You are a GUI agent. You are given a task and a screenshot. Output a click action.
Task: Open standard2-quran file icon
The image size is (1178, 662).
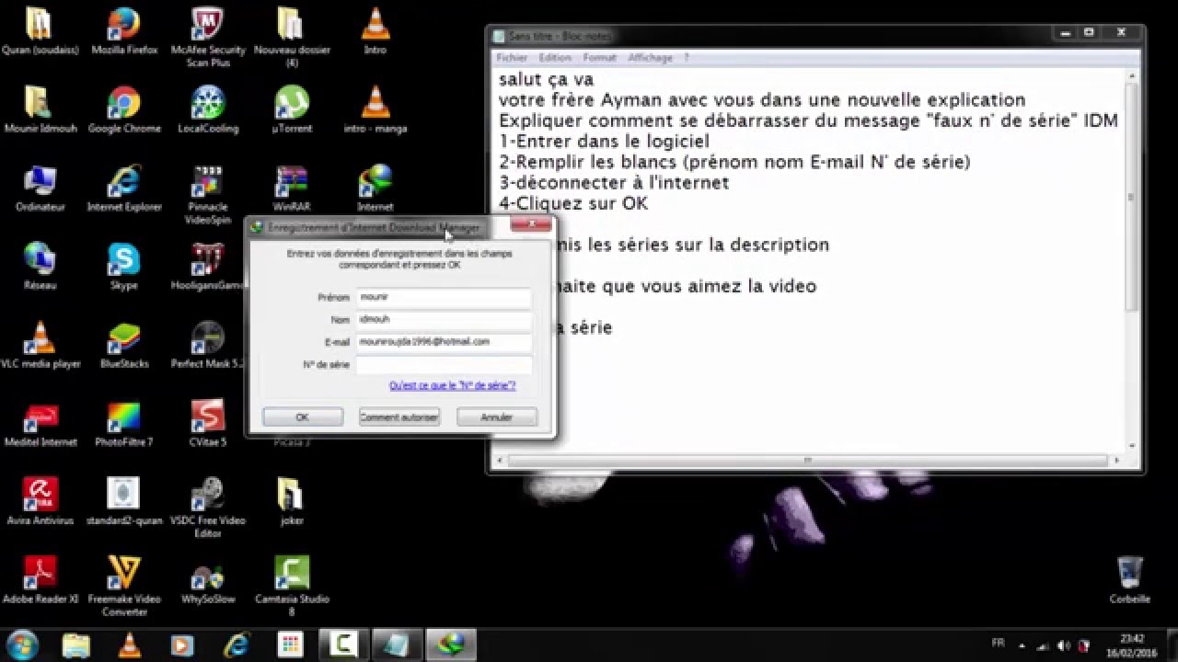pyautogui.click(x=124, y=501)
